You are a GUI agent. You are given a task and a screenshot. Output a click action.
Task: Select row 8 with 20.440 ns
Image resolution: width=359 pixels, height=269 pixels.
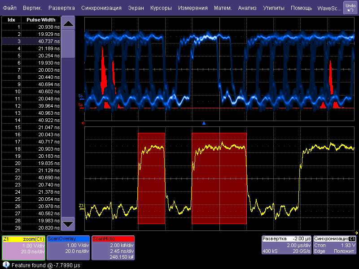click(x=31, y=77)
